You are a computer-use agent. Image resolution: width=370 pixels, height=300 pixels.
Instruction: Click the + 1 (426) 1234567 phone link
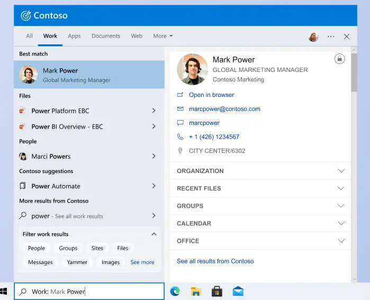coord(214,137)
